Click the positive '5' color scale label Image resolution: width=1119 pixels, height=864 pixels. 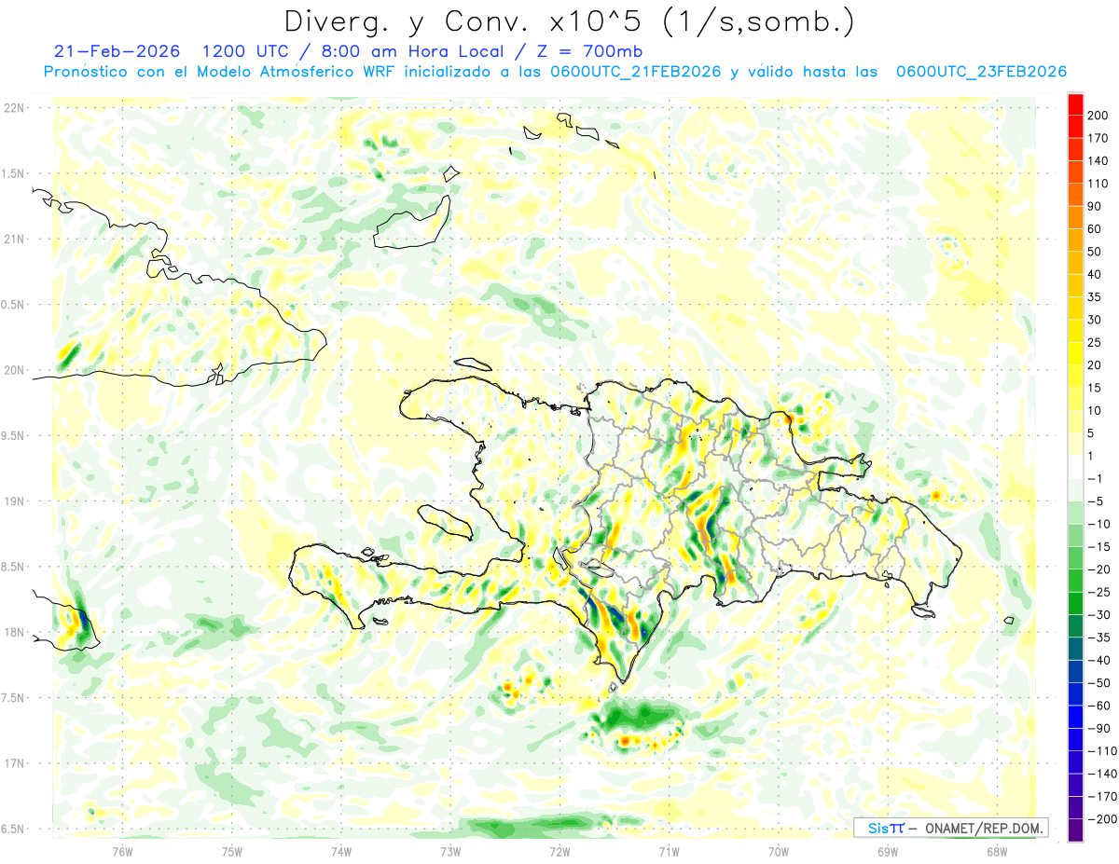click(x=1091, y=433)
